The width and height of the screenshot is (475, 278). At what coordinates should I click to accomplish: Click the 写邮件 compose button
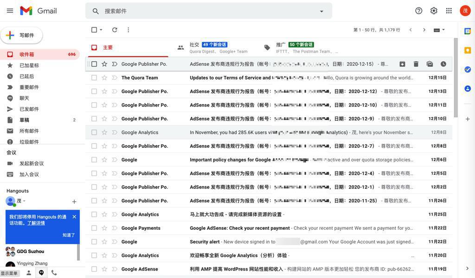pos(22,35)
